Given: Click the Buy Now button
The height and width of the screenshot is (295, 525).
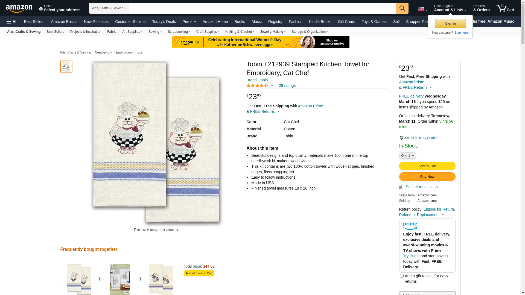Looking at the screenshot, I should 427,177.
